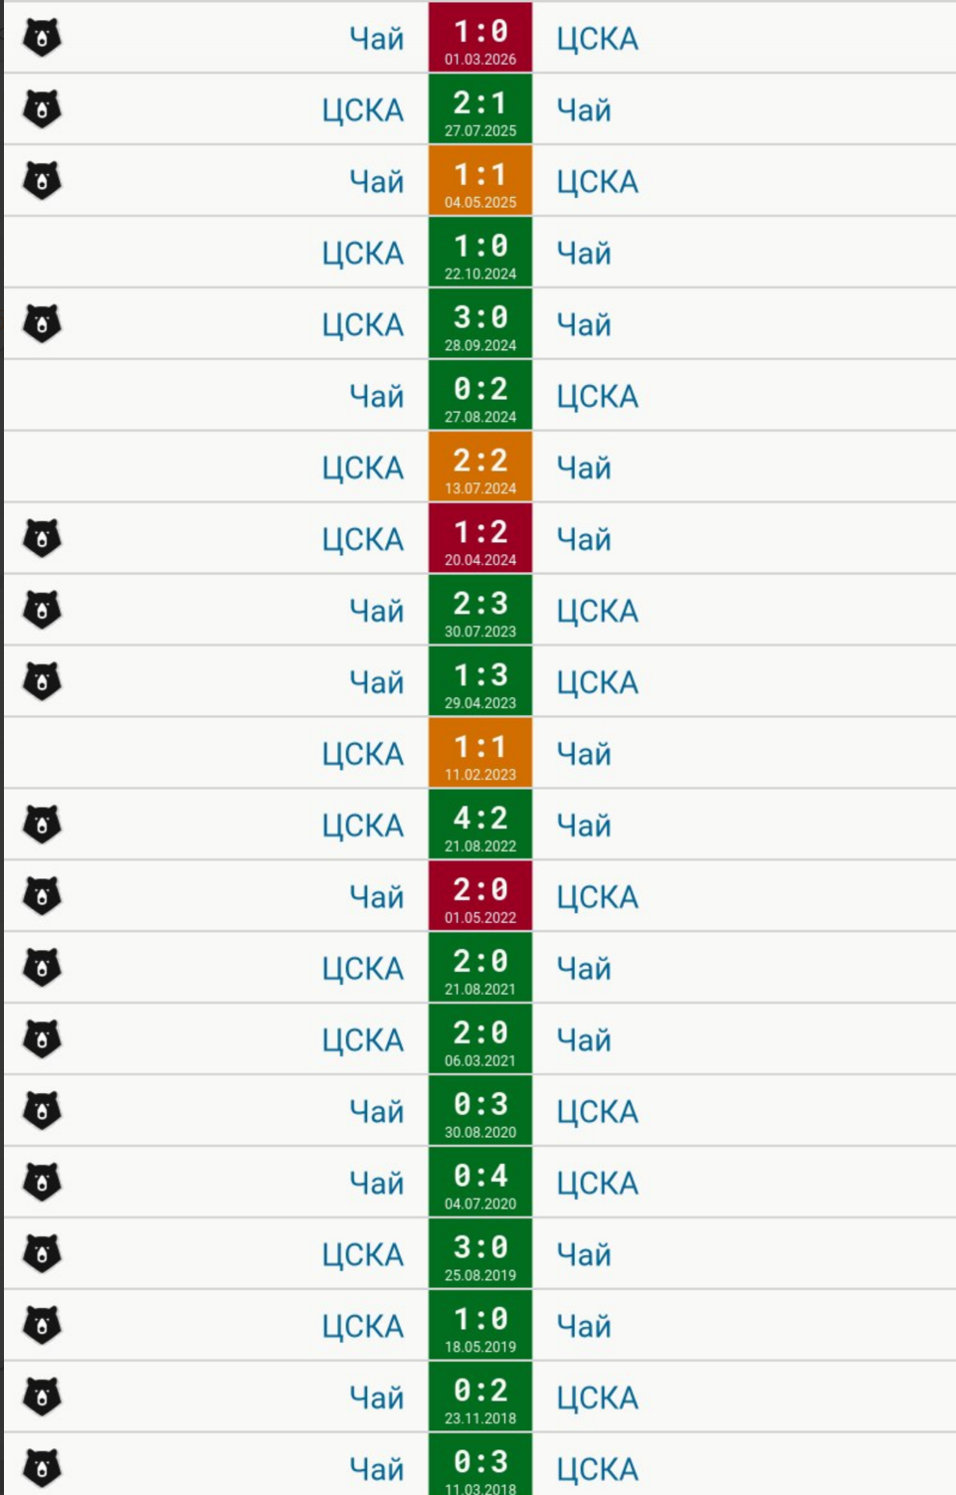This screenshot has height=1495, width=956.
Task: Click the bear icon for the 06.03.2021 match
Action: [x=42, y=1039]
